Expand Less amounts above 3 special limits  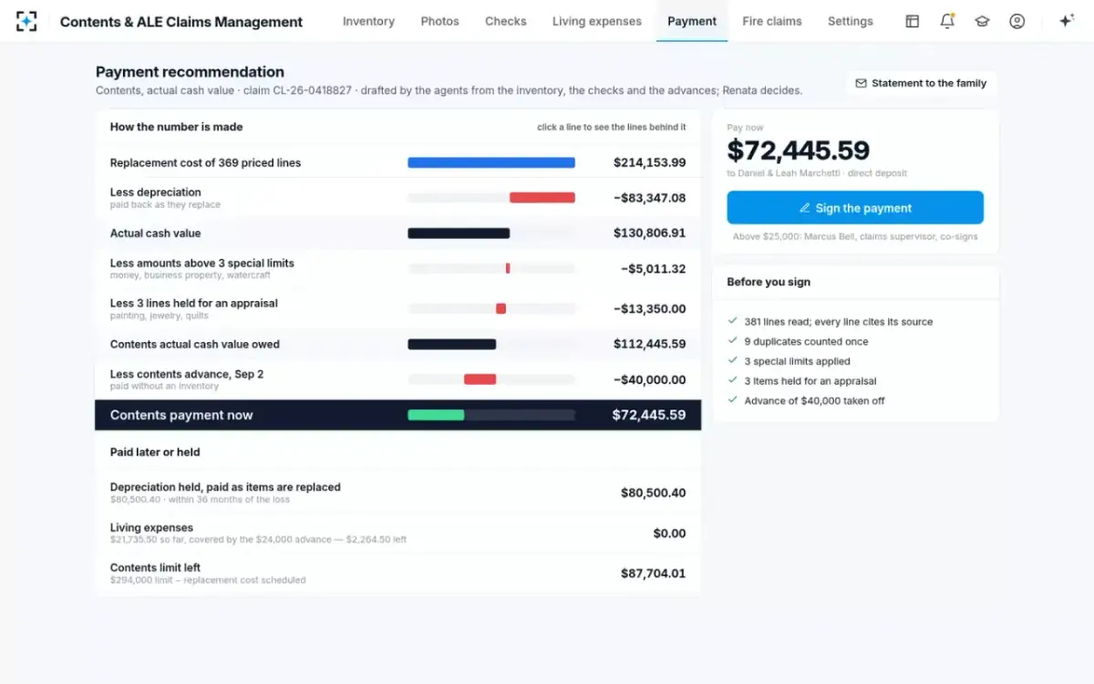[x=398, y=268]
